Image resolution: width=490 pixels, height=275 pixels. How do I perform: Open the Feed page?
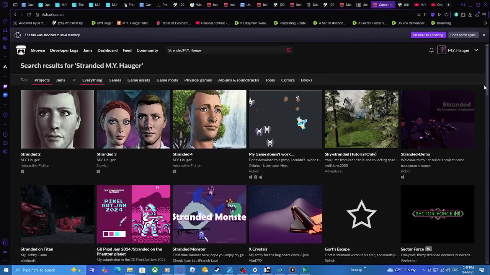(x=127, y=50)
